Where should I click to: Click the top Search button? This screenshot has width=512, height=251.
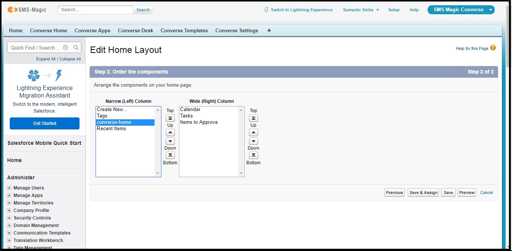point(143,10)
